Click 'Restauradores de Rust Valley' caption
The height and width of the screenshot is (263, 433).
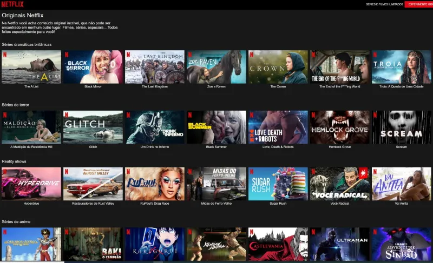[x=93, y=204]
